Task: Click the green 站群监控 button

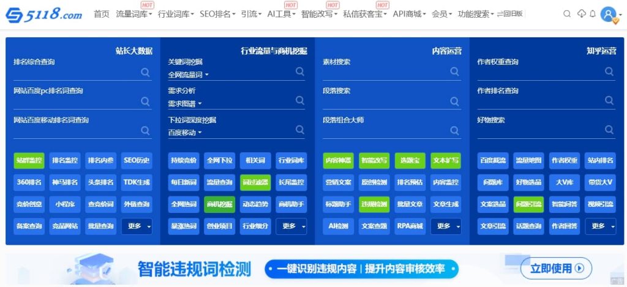Action: (29, 160)
